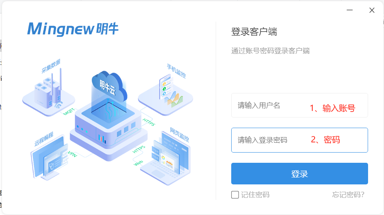Viewport: 384px width, 215px height.
Task: Focus the 请输入用户名 username field
Action: tap(299, 105)
